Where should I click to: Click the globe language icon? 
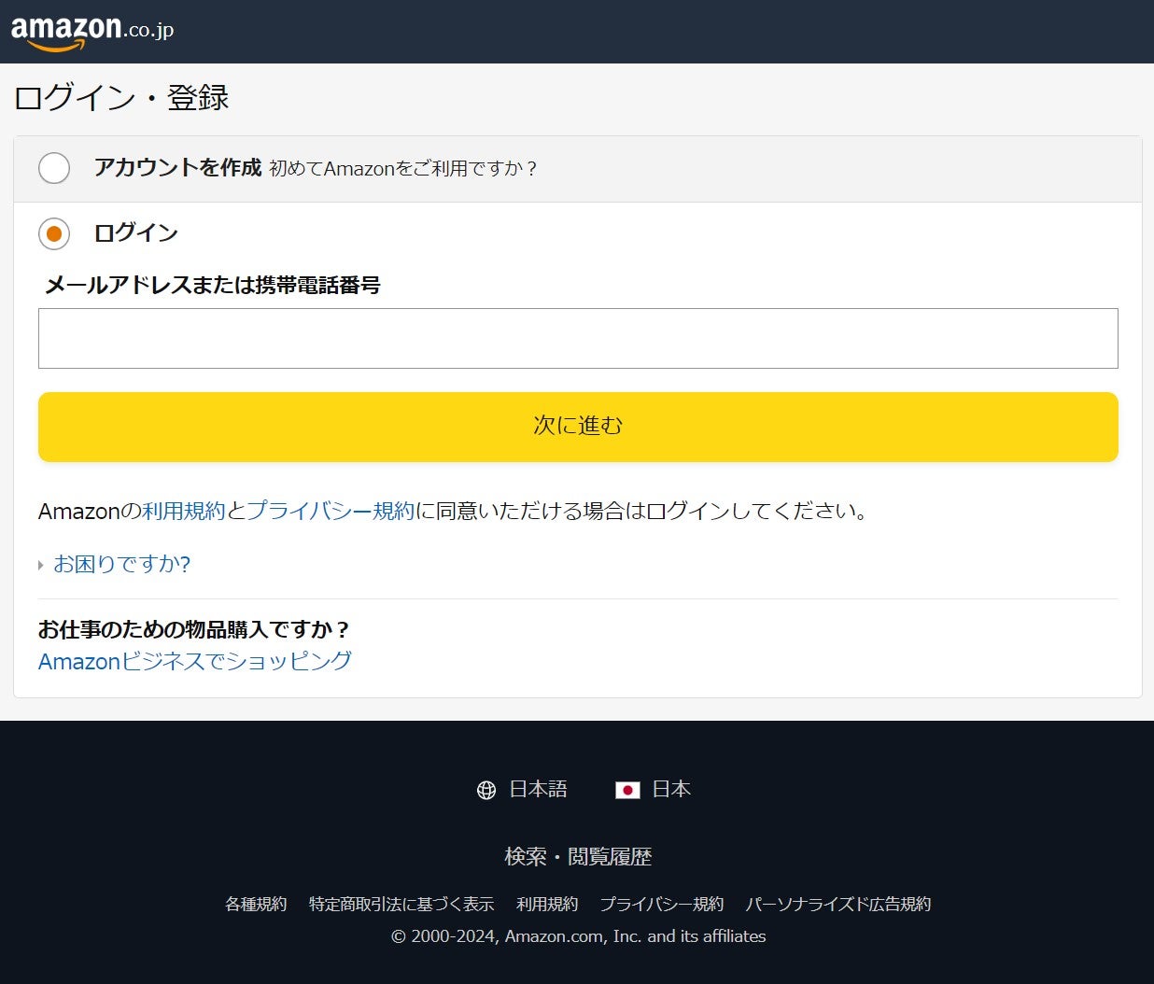pos(486,791)
